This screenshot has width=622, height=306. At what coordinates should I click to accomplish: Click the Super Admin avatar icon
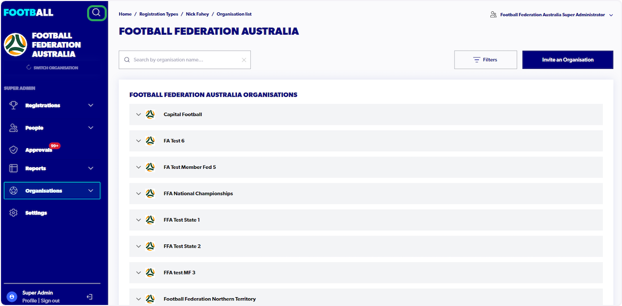click(x=12, y=297)
